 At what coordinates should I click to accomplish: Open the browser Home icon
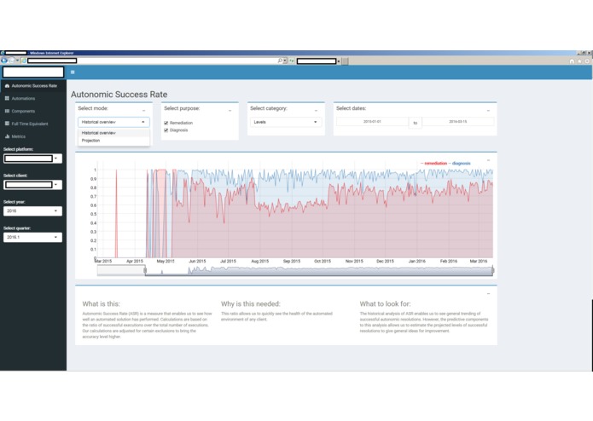coord(572,61)
